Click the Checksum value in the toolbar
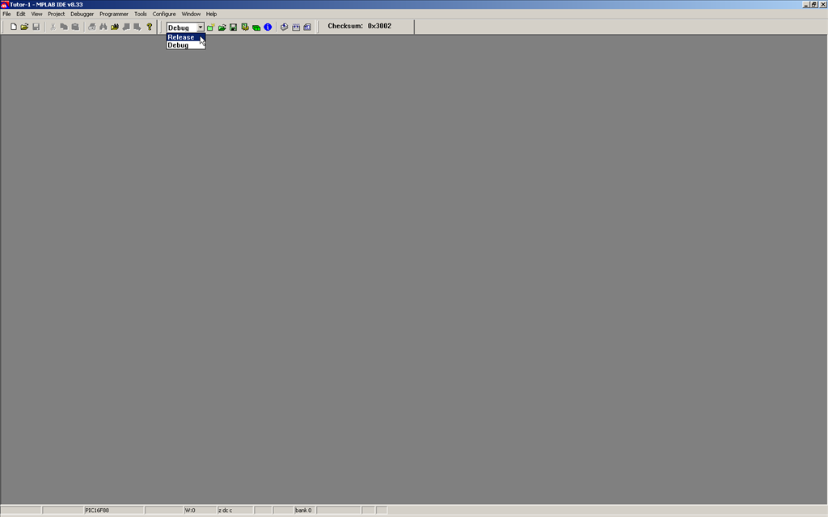The image size is (828, 517). pyautogui.click(x=379, y=27)
